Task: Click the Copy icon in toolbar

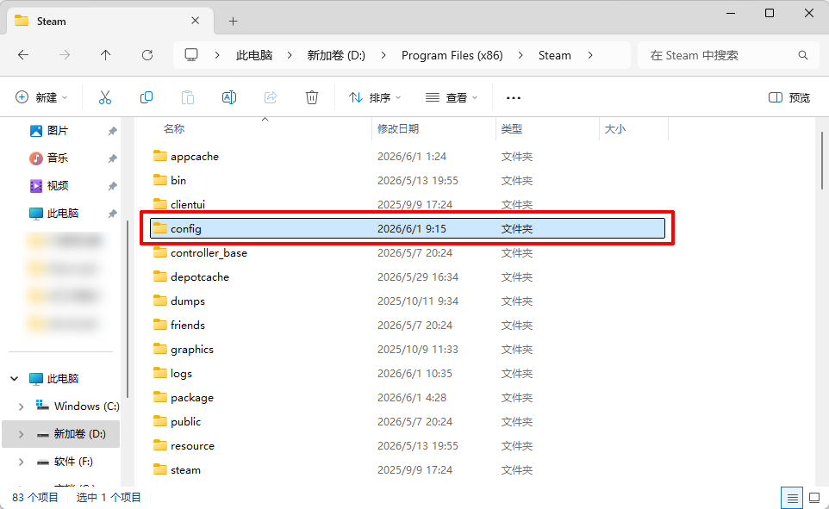Action: pyautogui.click(x=146, y=97)
